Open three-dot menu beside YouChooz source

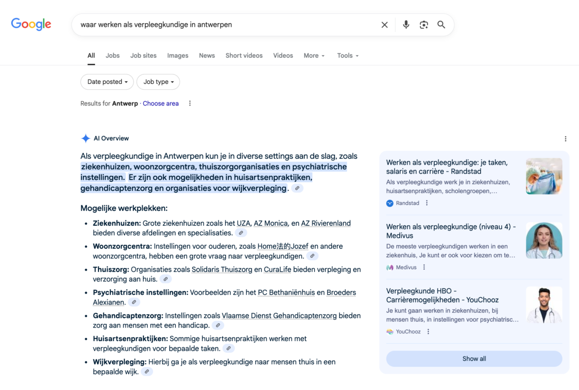(428, 332)
